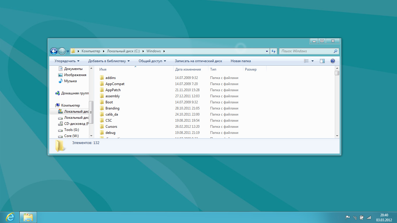This screenshot has width=397, height=223.
Task: Click the File Explorer taskbar button
Action: click(x=28, y=217)
